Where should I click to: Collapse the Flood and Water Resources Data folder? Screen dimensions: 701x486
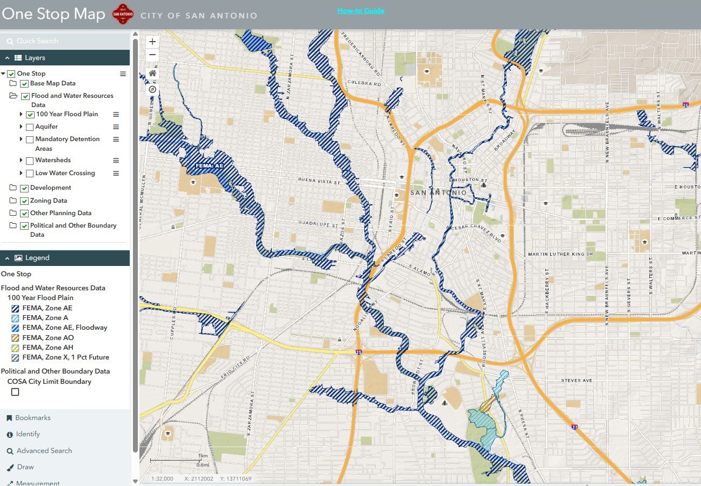[14, 95]
